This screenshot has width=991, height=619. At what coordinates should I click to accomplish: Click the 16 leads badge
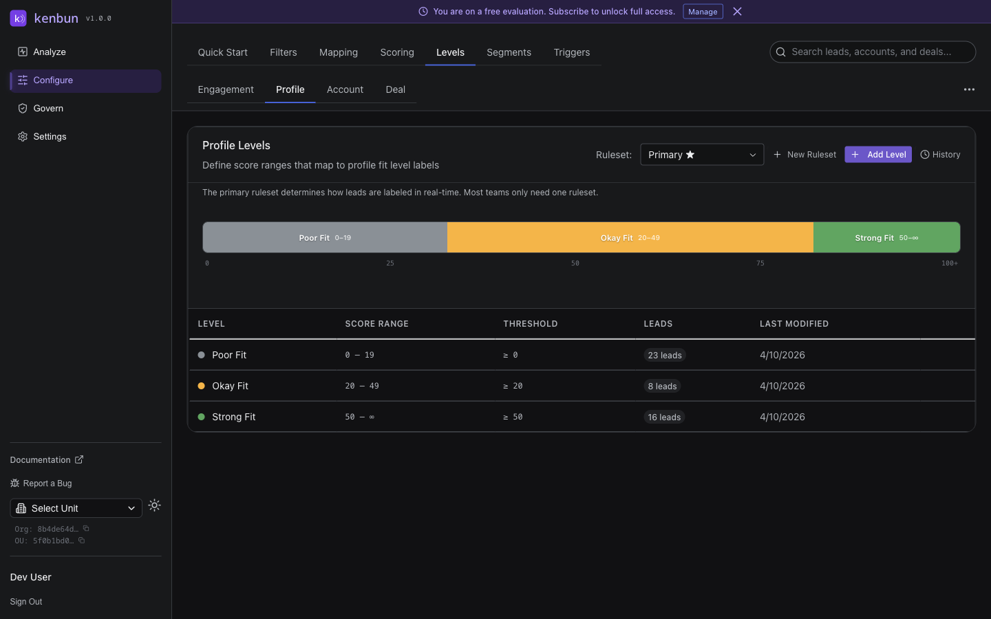click(x=664, y=417)
